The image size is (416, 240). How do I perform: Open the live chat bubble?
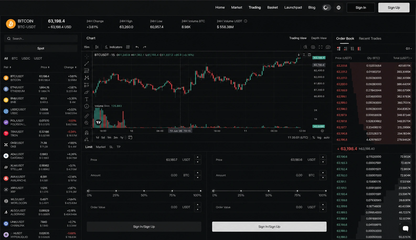point(405,228)
